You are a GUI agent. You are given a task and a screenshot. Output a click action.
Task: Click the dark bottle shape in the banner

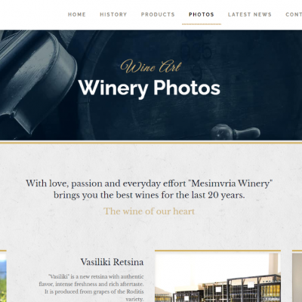point(38,83)
